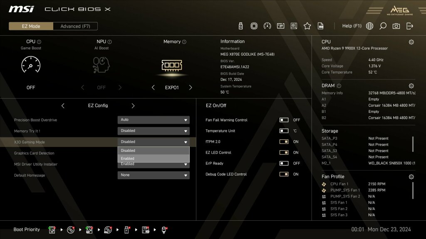Open the Precision Boost Overdrive dropdown
Viewport: 426px width, 239px height.
tap(154, 120)
